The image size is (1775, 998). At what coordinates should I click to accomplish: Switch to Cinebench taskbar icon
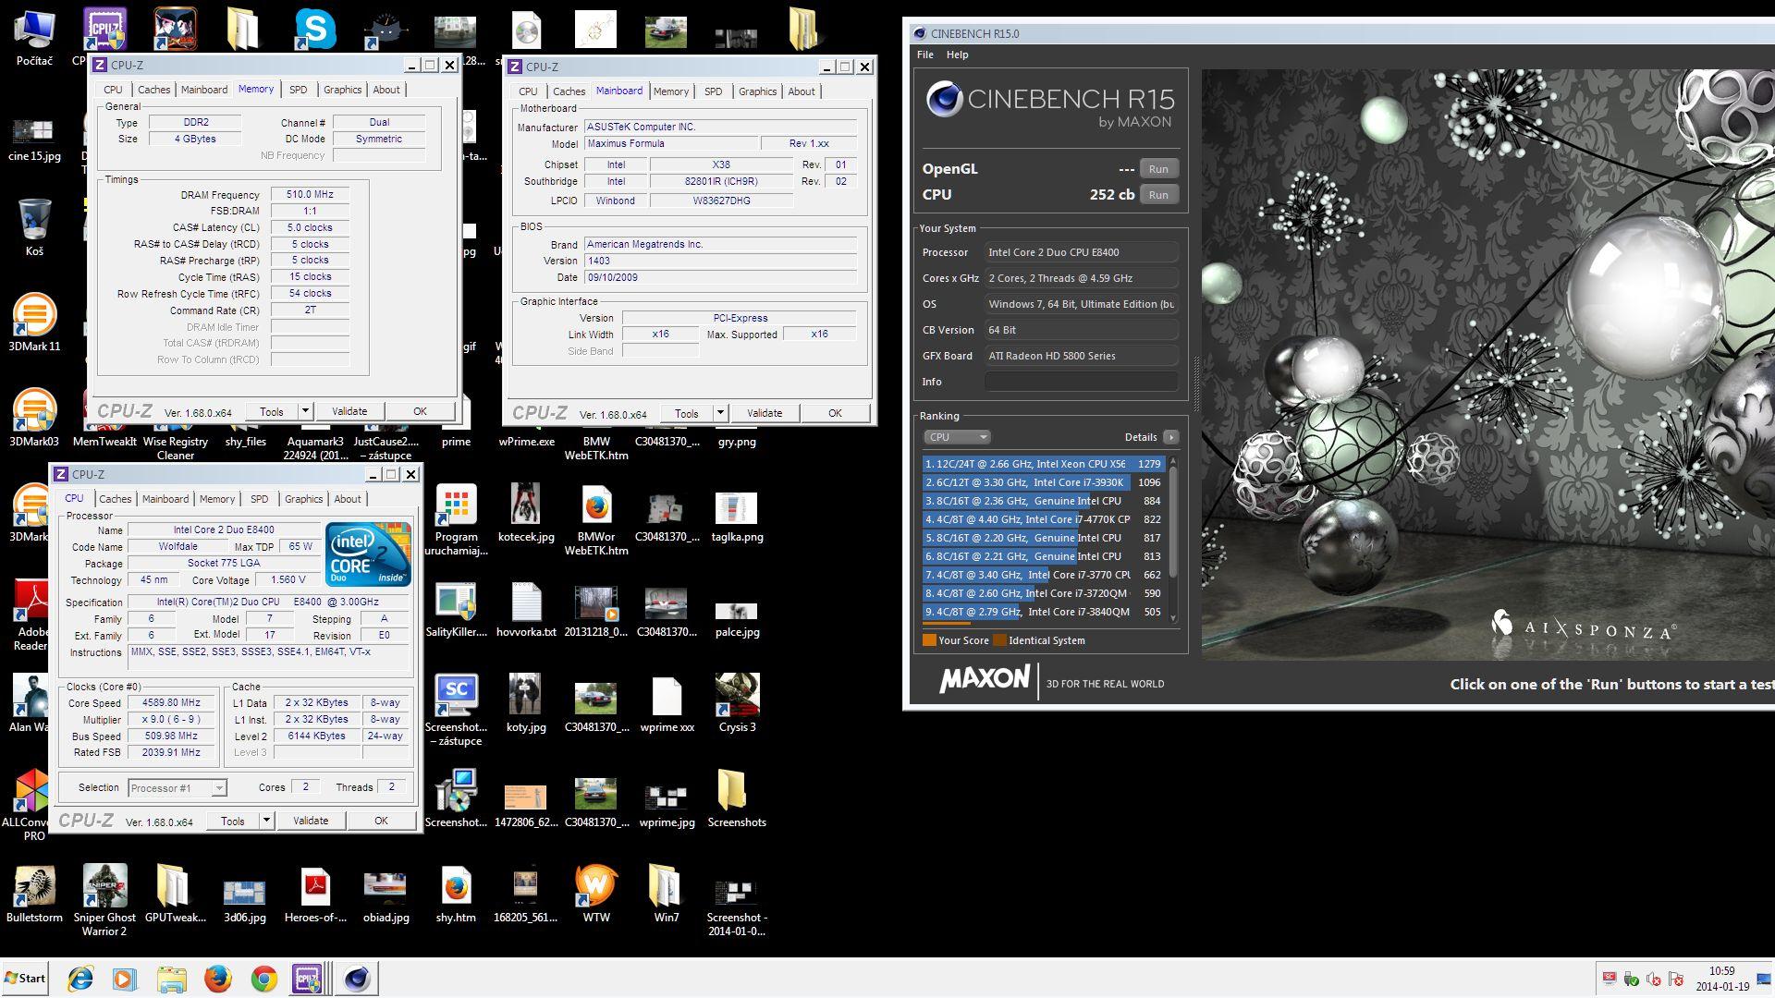(x=357, y=979)
